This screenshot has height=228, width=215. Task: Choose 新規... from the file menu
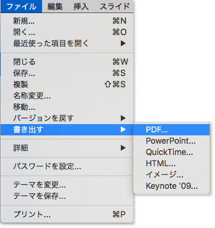click(x=67, y=21)
